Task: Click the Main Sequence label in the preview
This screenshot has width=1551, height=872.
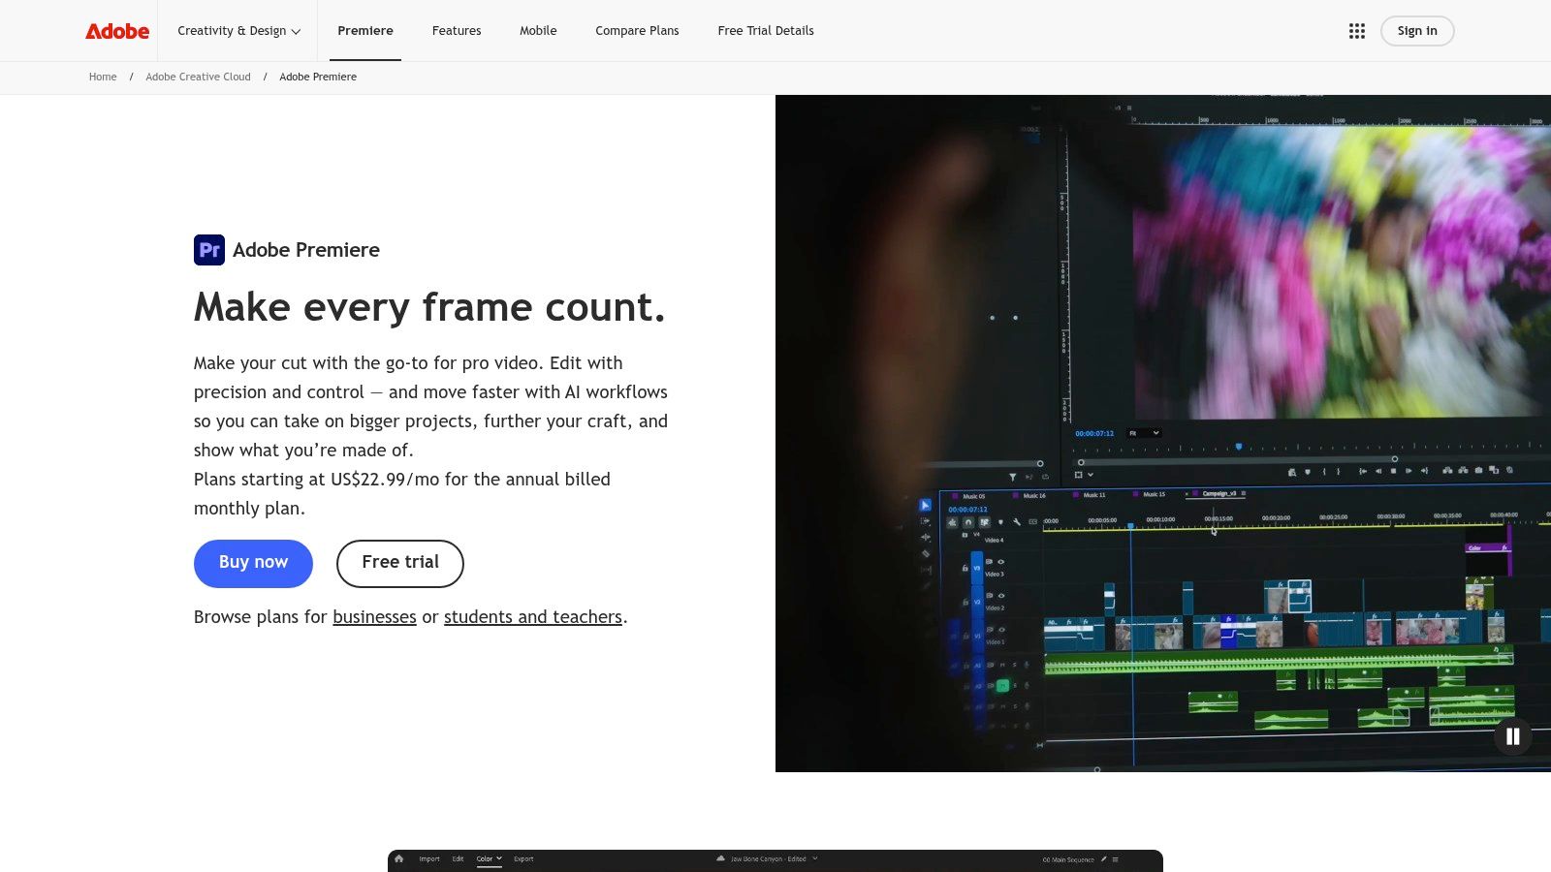Action: (1068, 859)
